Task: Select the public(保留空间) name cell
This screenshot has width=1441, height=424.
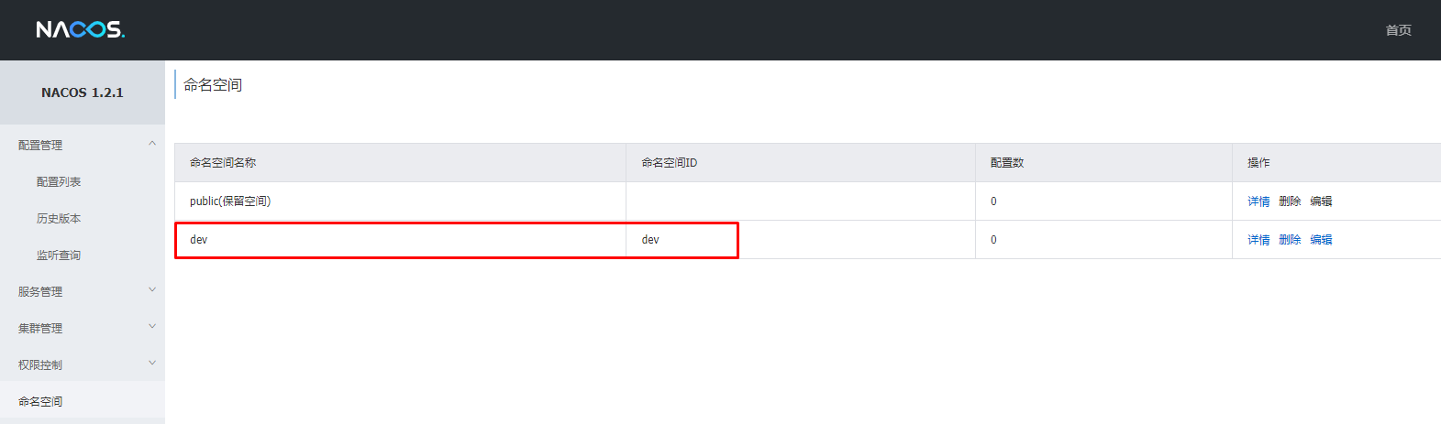Action: pyautogui.click(x=401, y=201)
